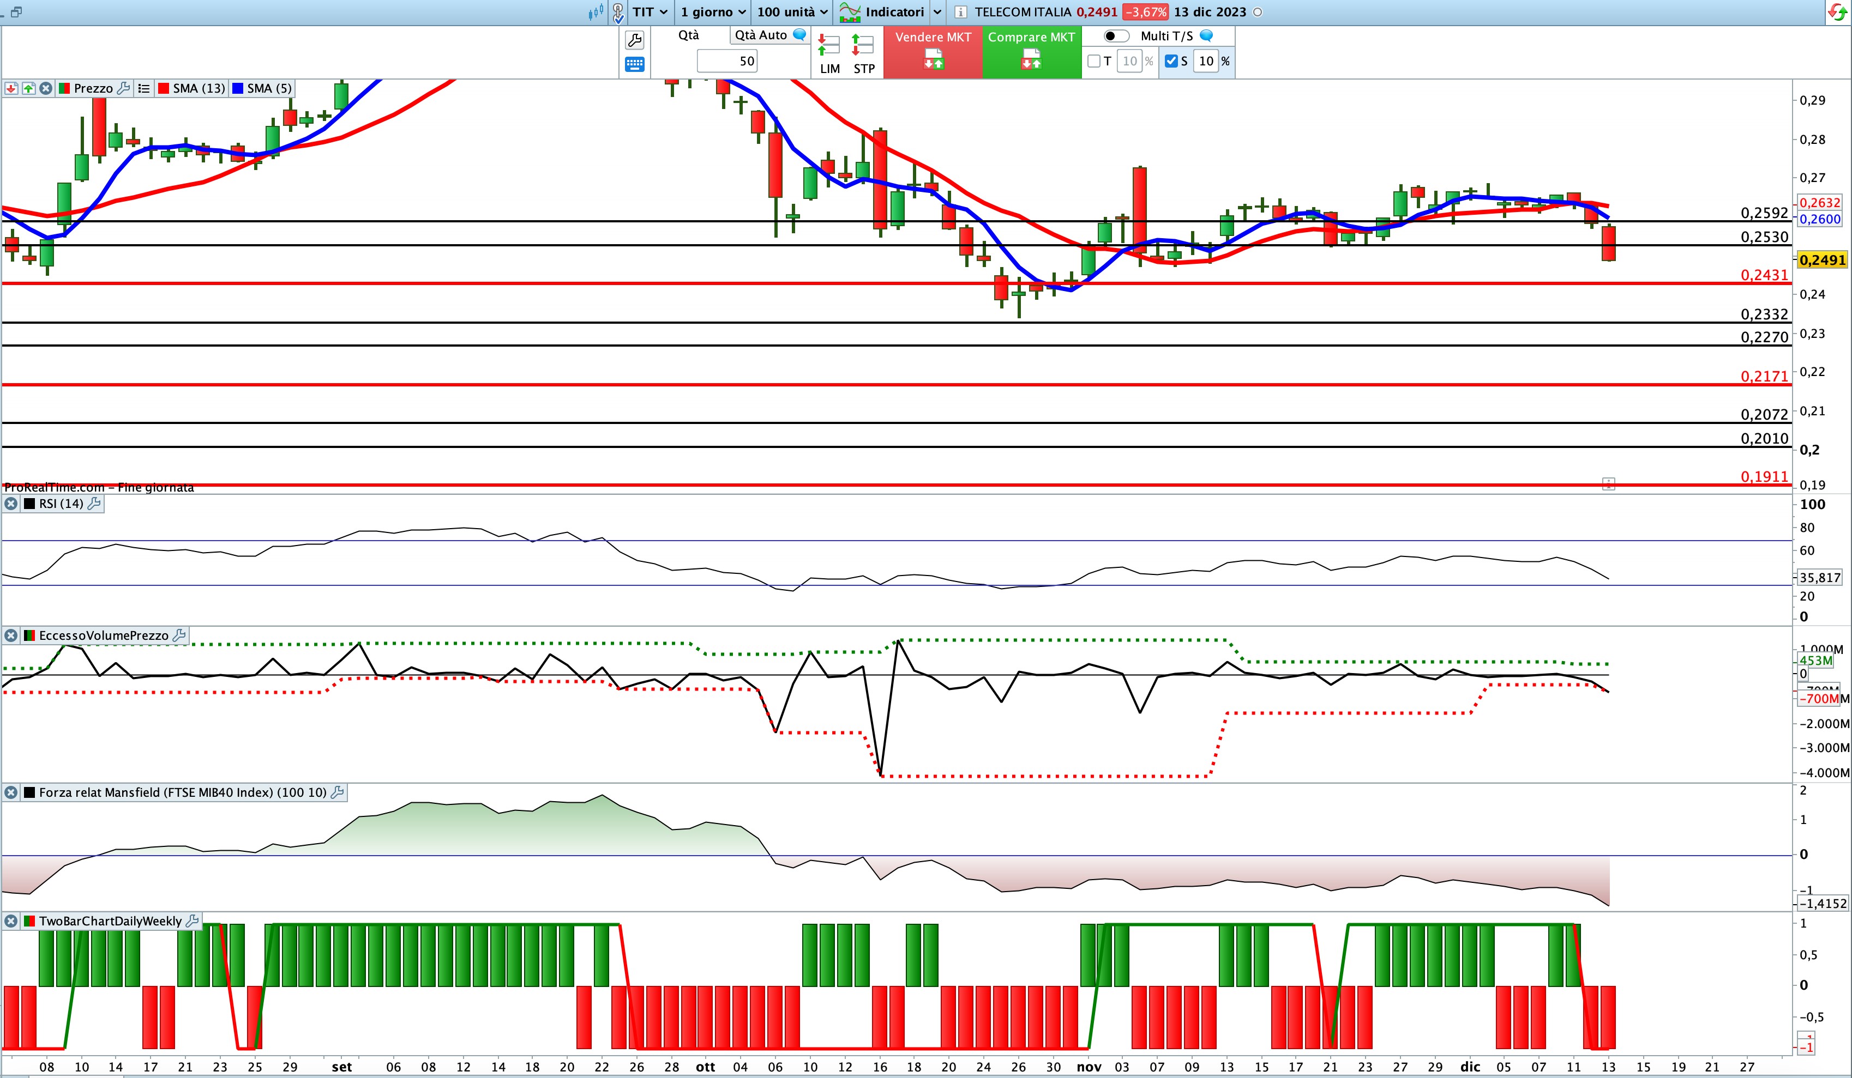This screenshot has height=1078, width=1852.
Task: Click the red down-arrow sell icon in price panel
Action: pyautogui.click(x=11, y=88)
